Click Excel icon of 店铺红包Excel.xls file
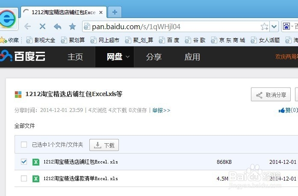Image resolution: width=298 pixels, height=196 pixels. tap(36, 162)
